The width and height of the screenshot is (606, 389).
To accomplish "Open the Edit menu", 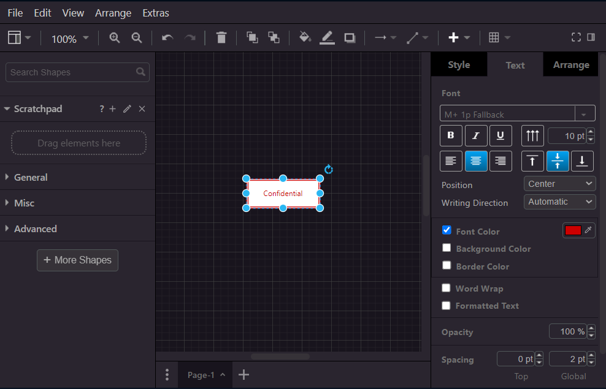I will [42, 13].
